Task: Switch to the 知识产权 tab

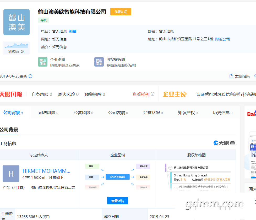Action: tap(188, 112)
